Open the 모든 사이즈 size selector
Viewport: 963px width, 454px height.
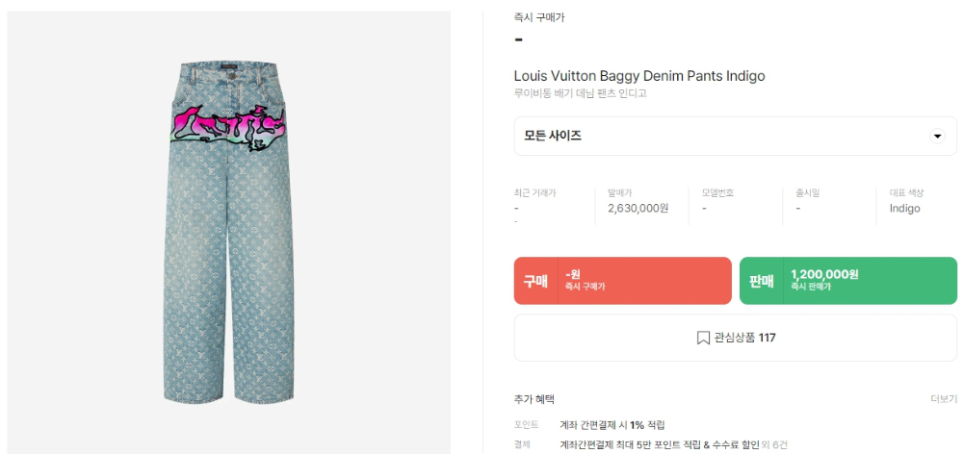[x=735, y=137]
